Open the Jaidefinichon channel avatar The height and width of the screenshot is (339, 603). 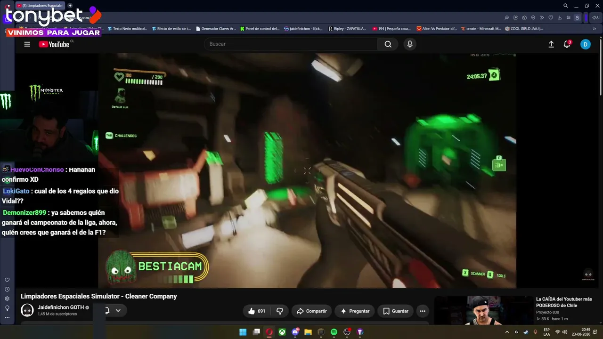pos(27,310)
